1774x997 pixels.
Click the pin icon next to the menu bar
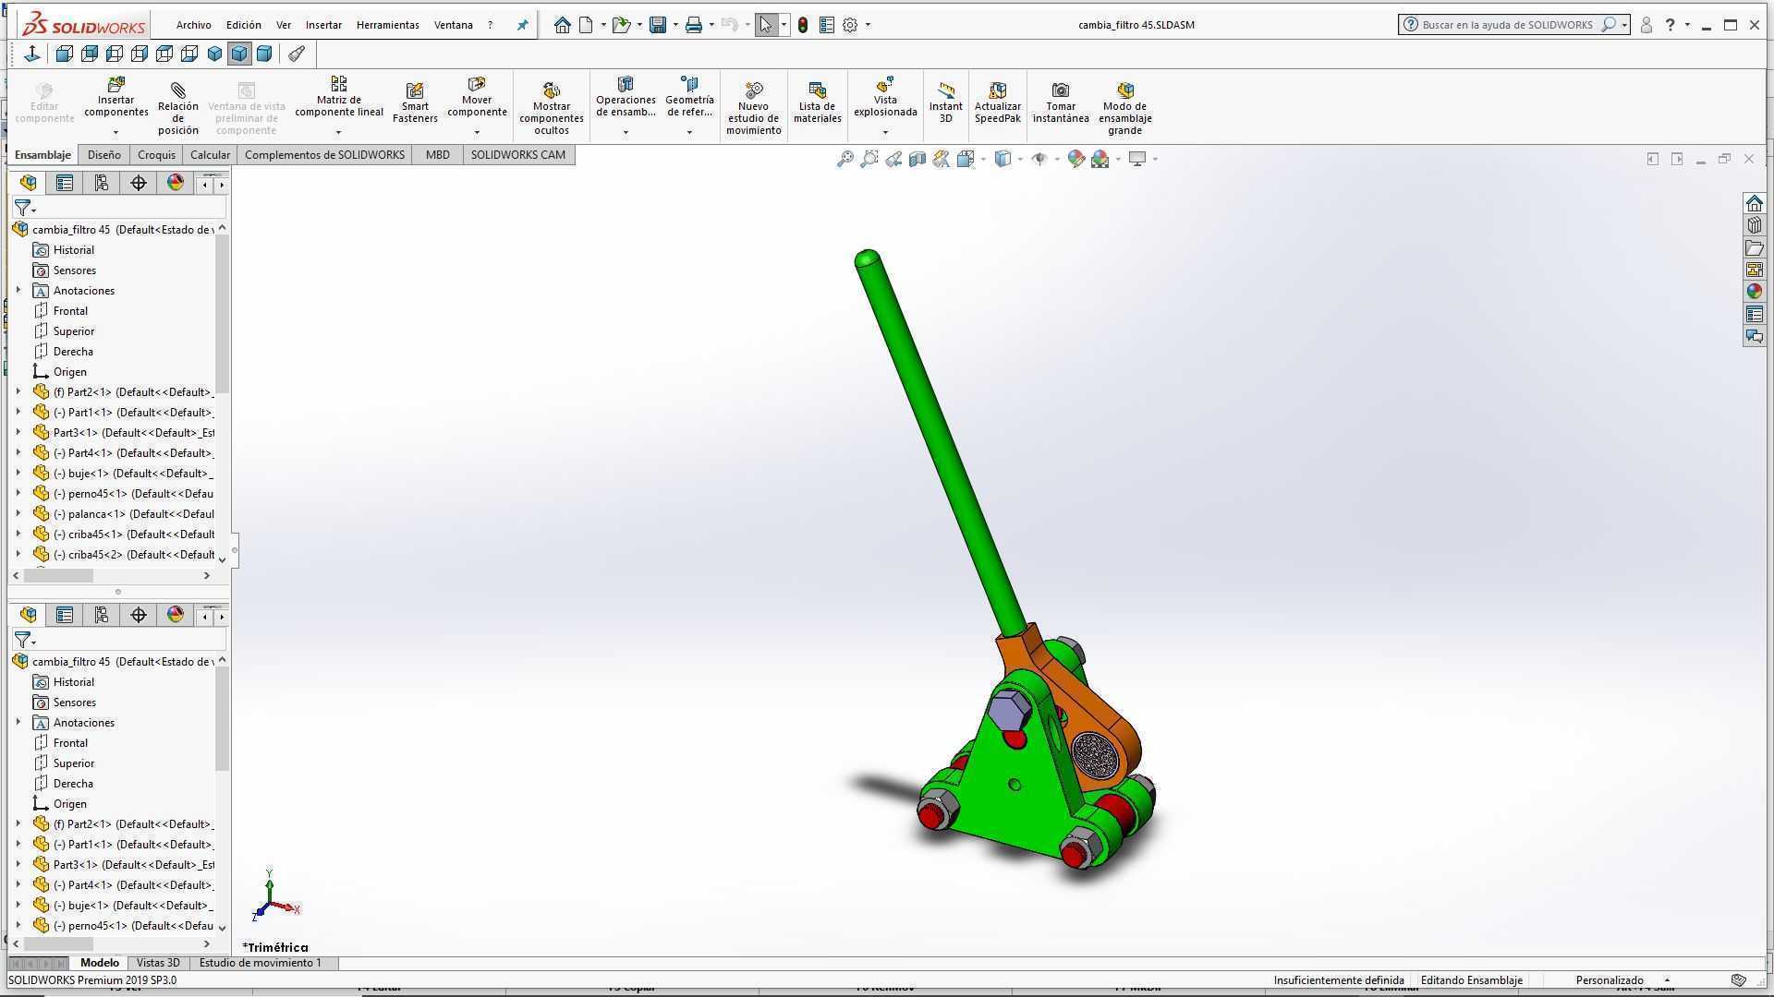coord(522,25)
